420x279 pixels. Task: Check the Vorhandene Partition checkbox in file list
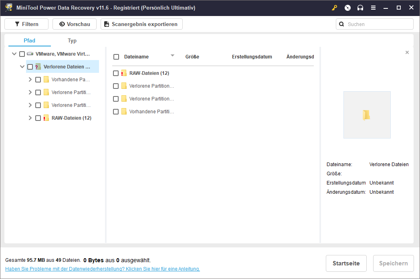[116, 112]
